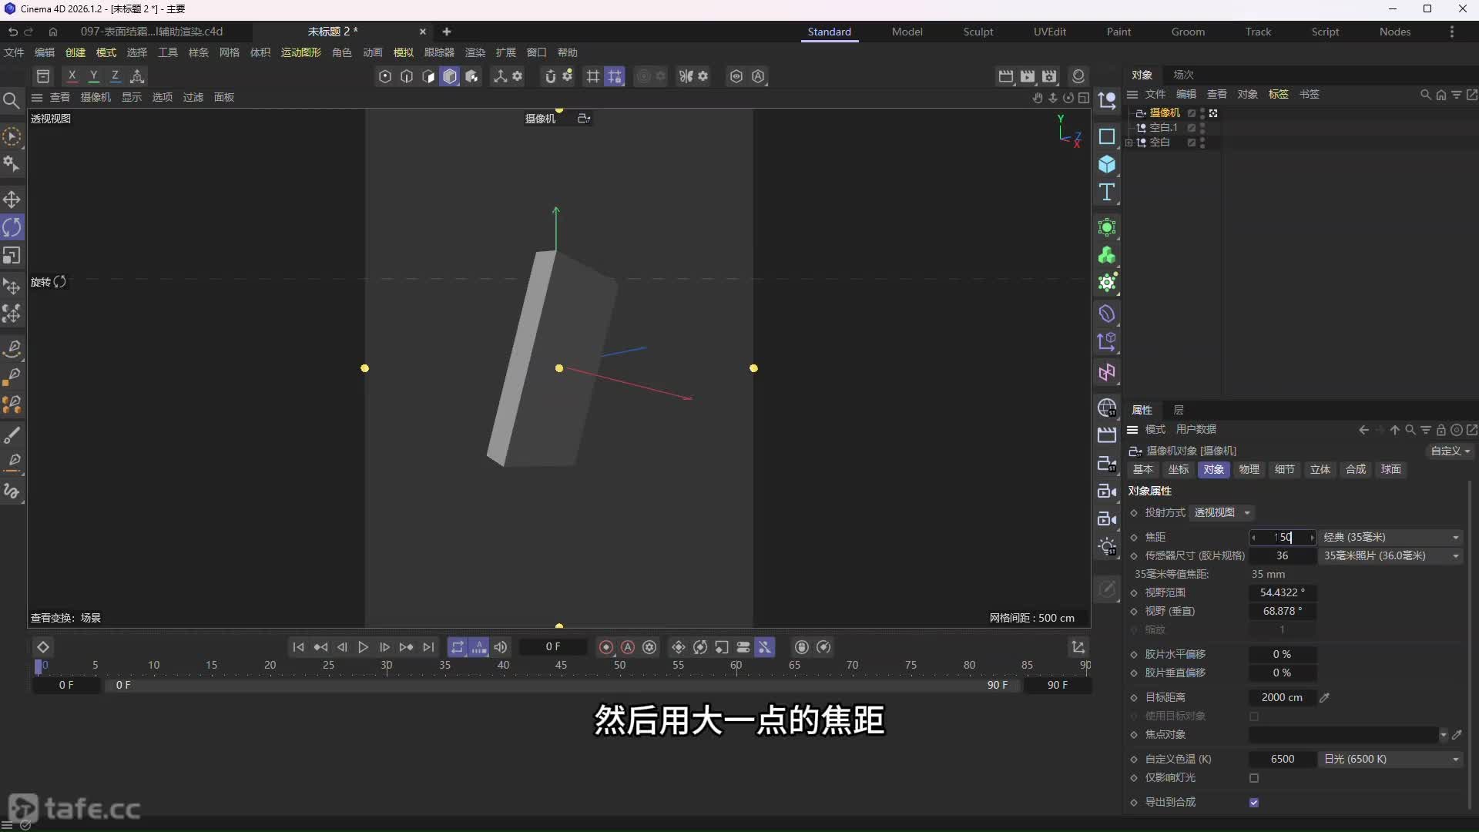Click the 35毫米照片 sensor preset dropdown
The image size is (1479, 832).
pyautogui.click(x=1390, y=556)
